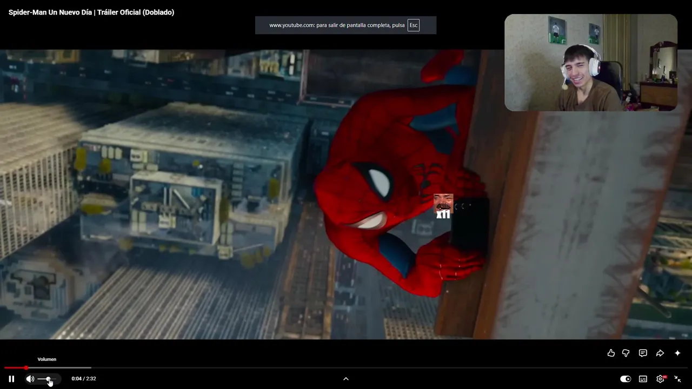Viewport: 692px width, 389px height.
Task: Click the Esc key hint in fullscreen notice
Action: (x=414, y=25)
